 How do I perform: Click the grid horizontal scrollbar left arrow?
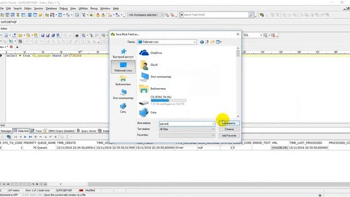click(x=61, y=184)
